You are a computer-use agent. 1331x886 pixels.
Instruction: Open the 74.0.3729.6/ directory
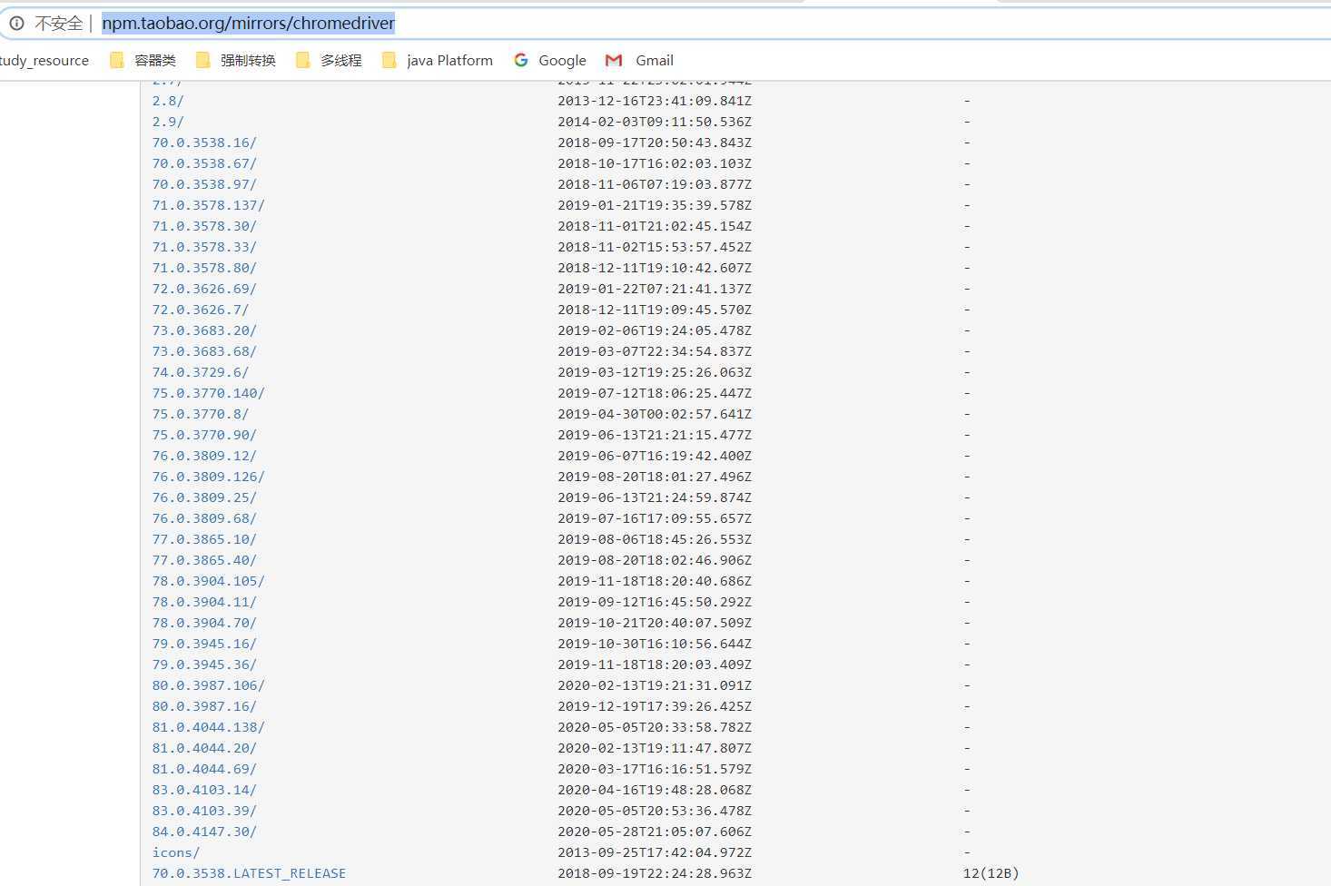(x=201, y=372)
